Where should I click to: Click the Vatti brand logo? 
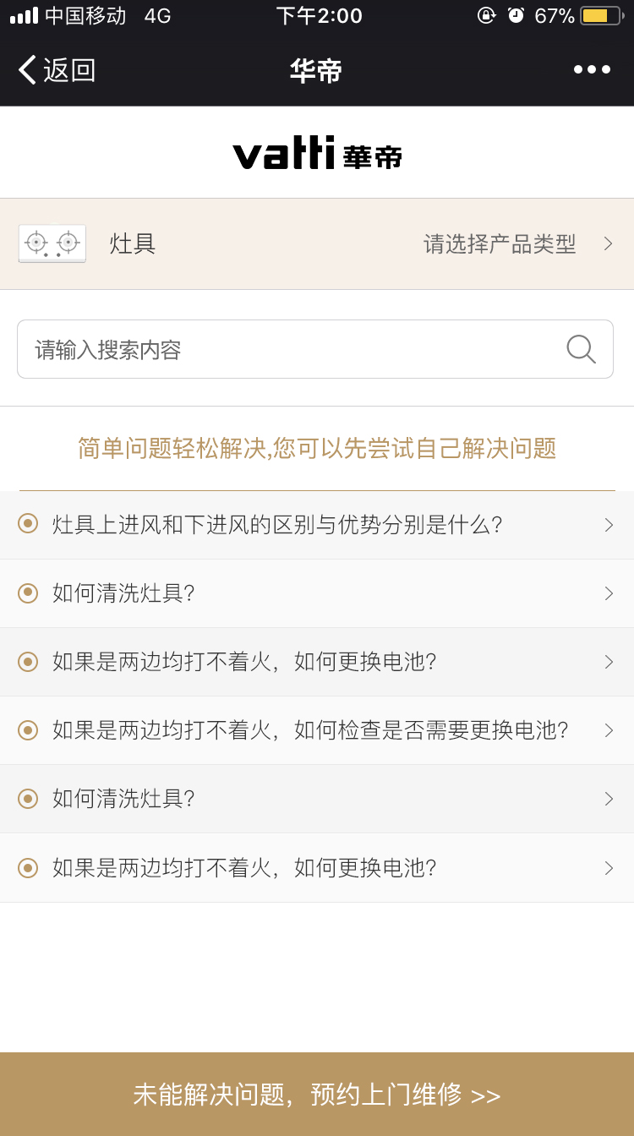point(317,153)
